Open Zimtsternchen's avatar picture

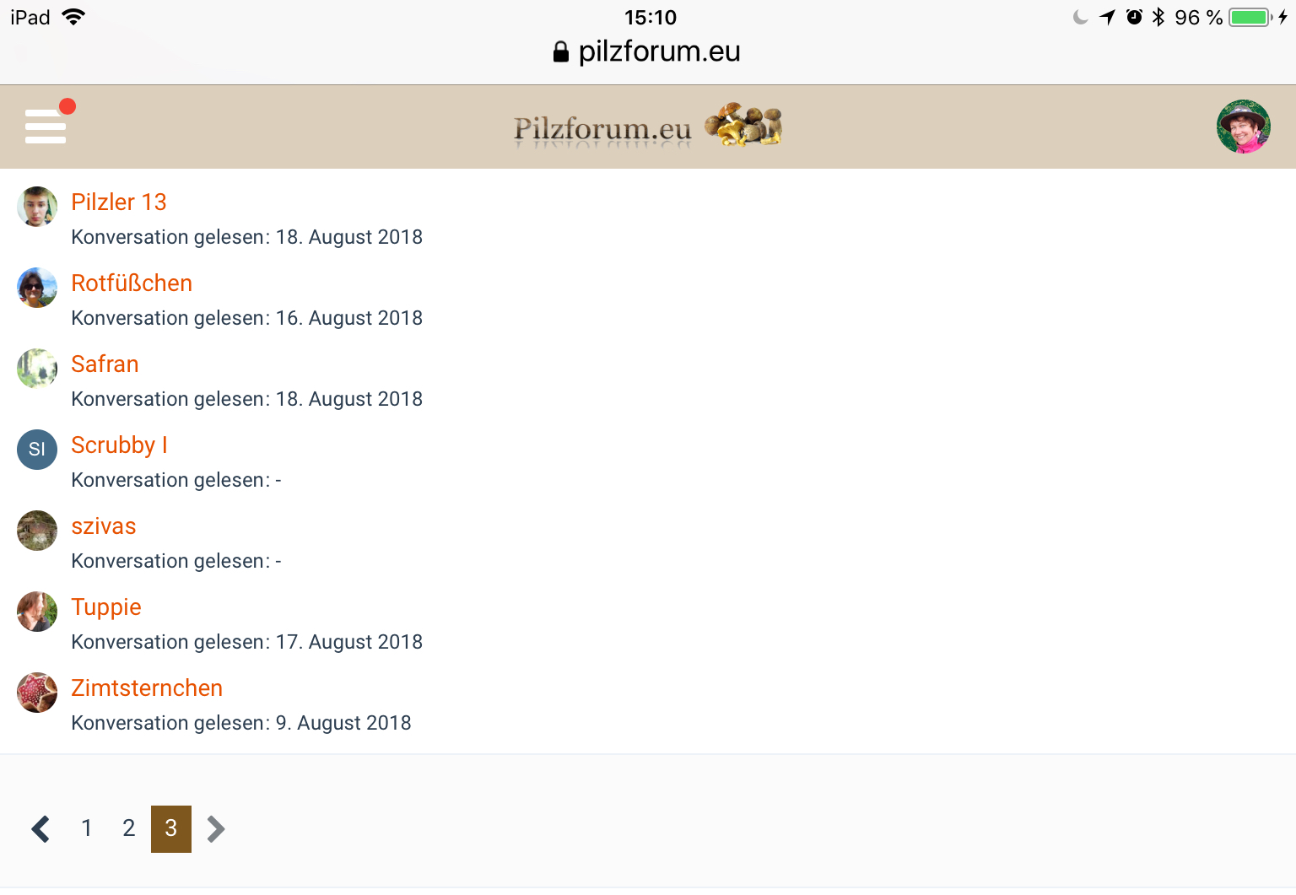point(37,693)
